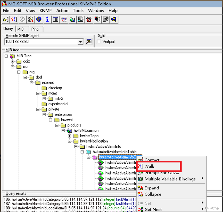Click the Stop operation toolbar icon
This screenshot has height=212, width=223.
click(x=22, y=19)
